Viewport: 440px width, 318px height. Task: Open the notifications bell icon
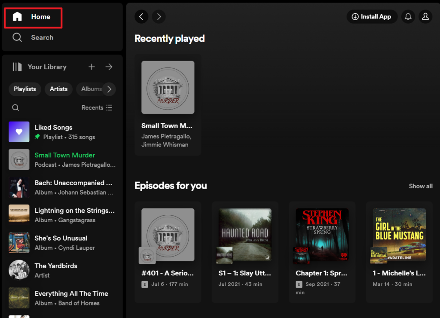point(408,16)
